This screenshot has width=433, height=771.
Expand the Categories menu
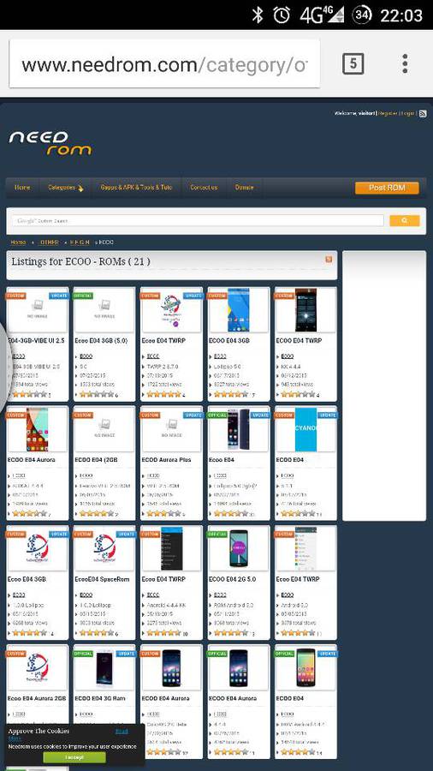[x=65, y=188]
